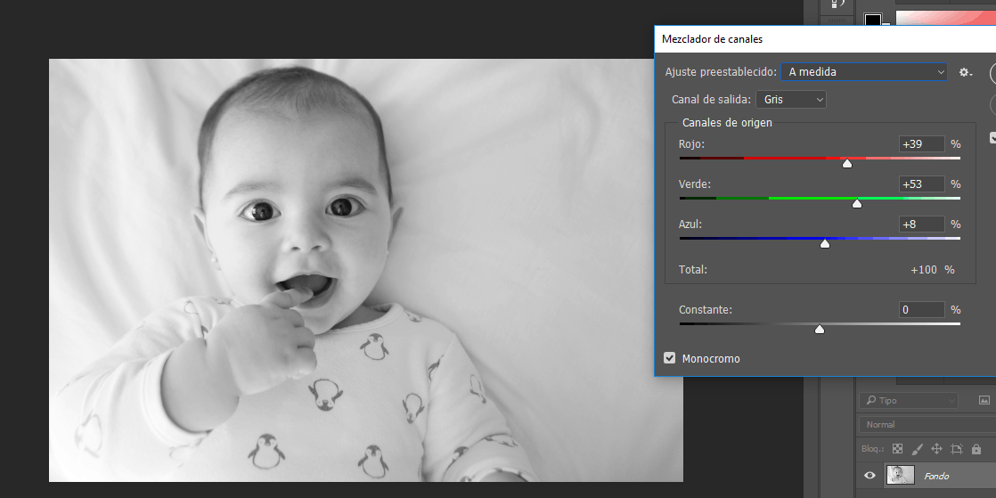The image size is (996, 498).
Task: Click the Verde slider handle
Action: point(857,204)
